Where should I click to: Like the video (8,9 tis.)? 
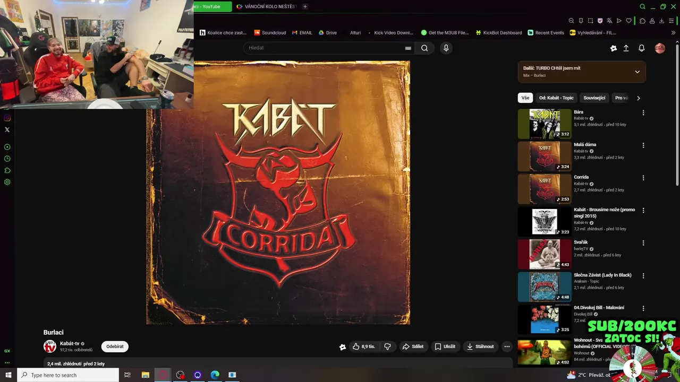pos(364,346)
